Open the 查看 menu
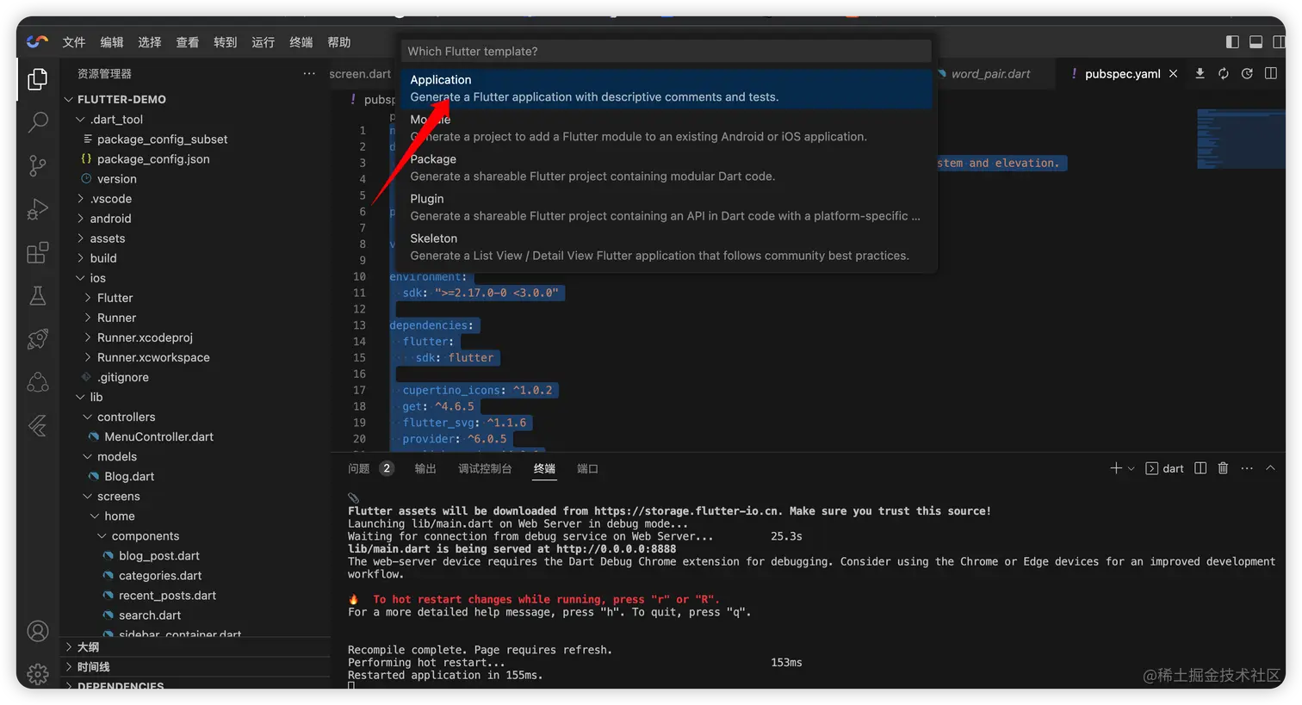 pos(188,42)
